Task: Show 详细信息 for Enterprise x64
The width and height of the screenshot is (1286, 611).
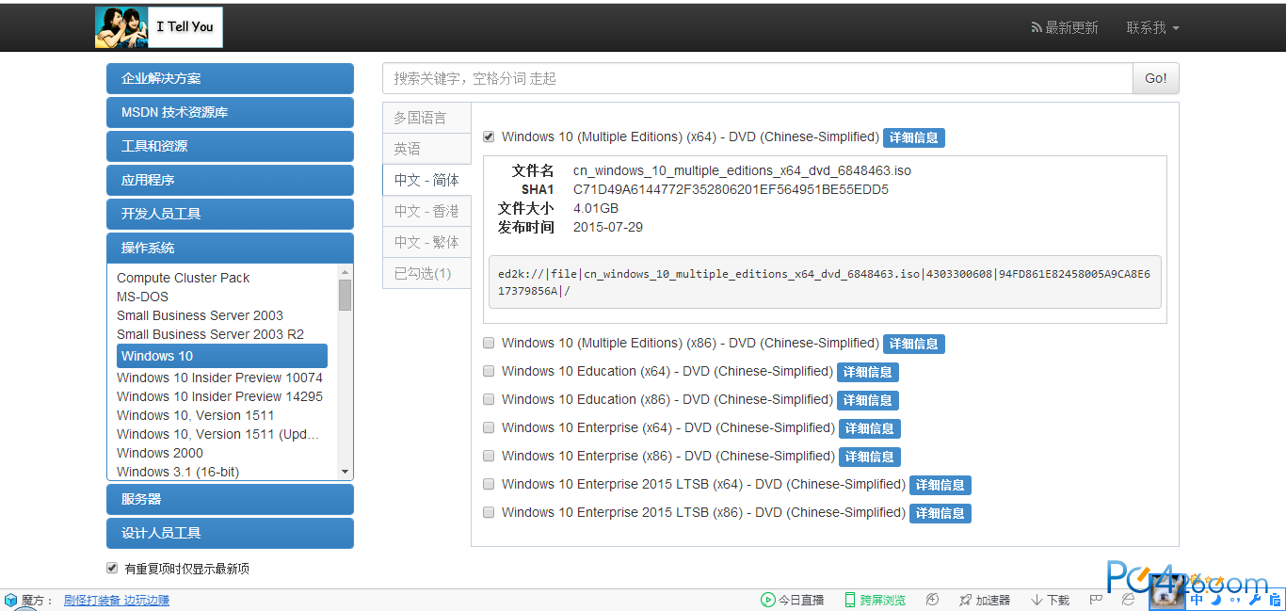Action: [870, 428]
